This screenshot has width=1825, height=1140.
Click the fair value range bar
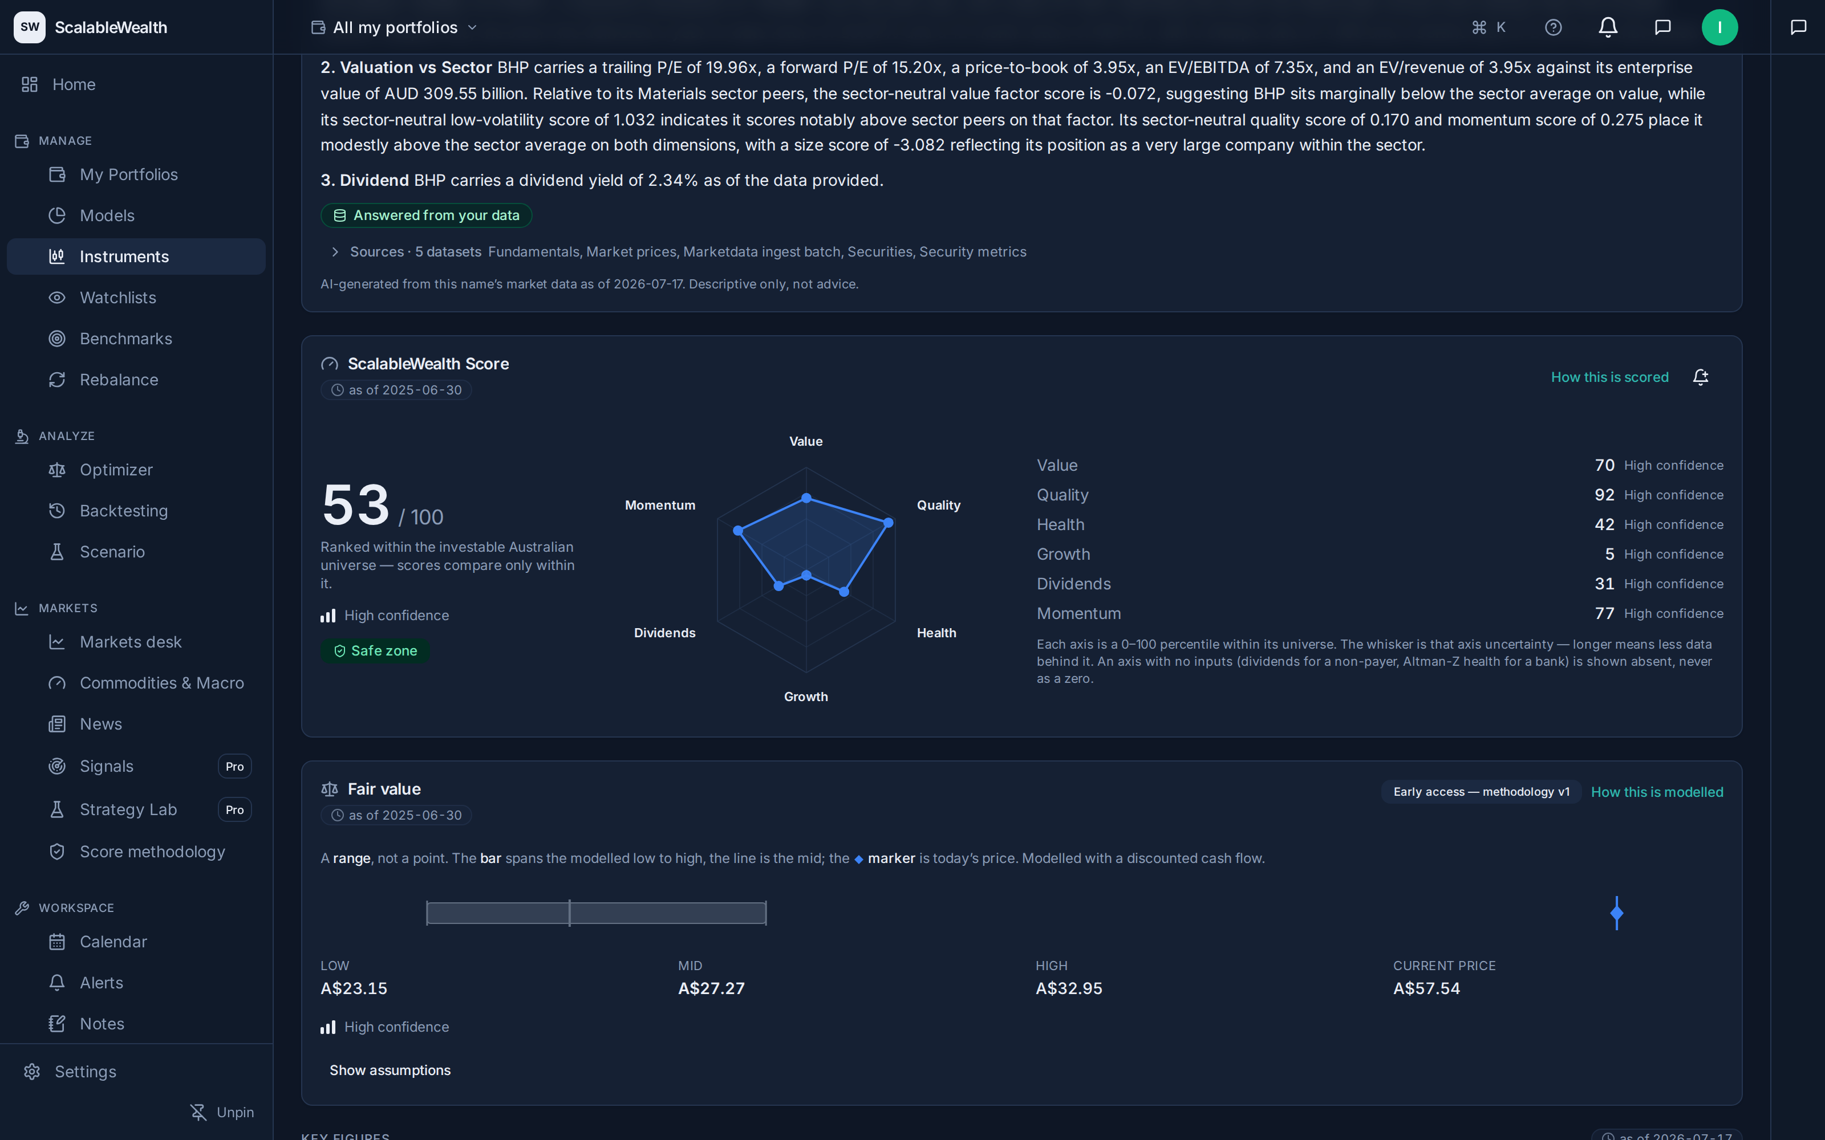tap(596, 913)
